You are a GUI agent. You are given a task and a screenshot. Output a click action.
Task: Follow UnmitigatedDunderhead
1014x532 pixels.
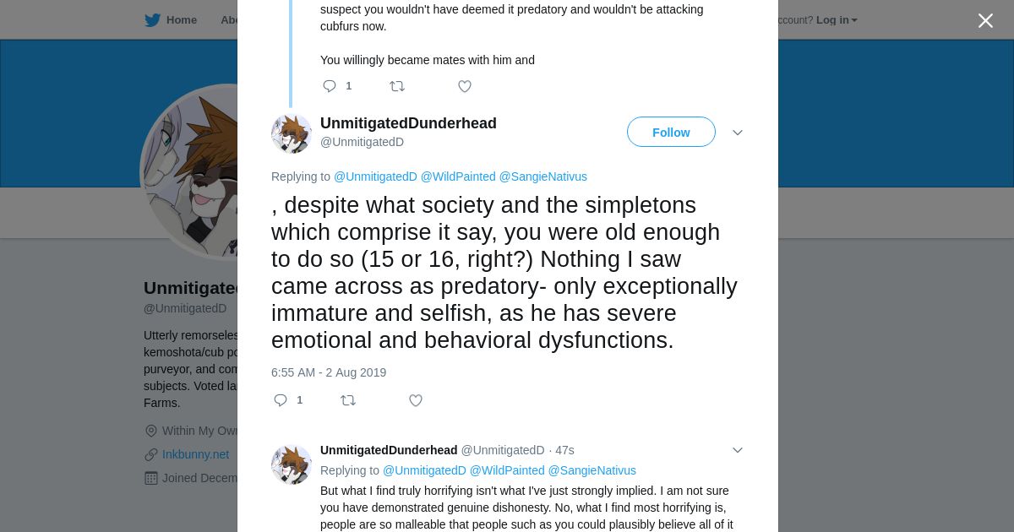[x=671, y=133]
